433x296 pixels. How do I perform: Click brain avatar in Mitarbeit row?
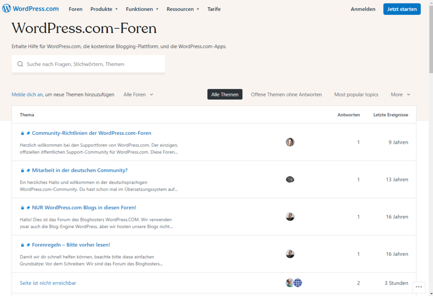(290, 180)
